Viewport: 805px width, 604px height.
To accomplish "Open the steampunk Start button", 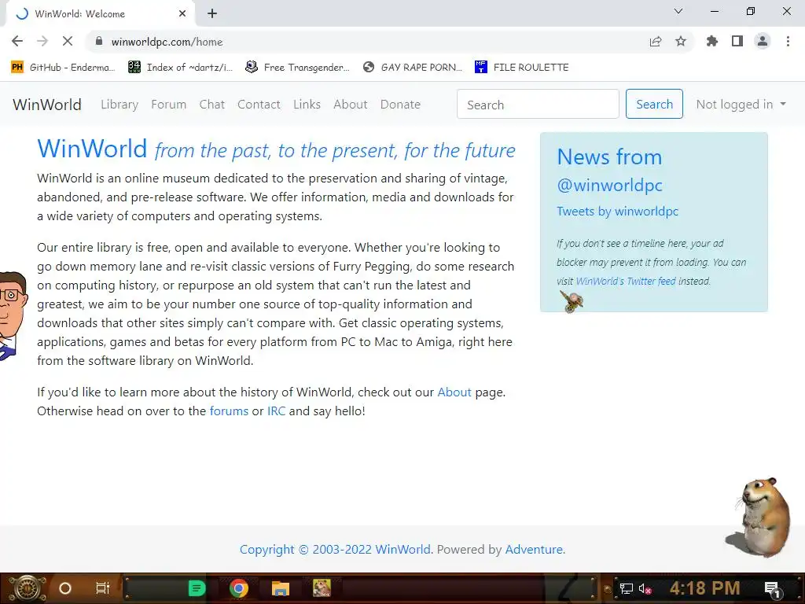I will pos(27,588).
